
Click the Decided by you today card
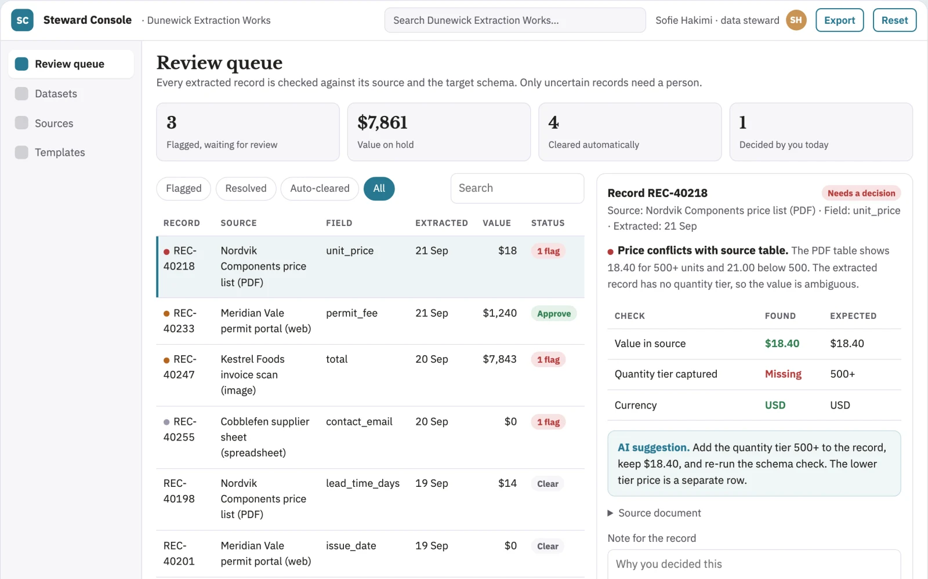pyautogui.click(x=821, y=132)
